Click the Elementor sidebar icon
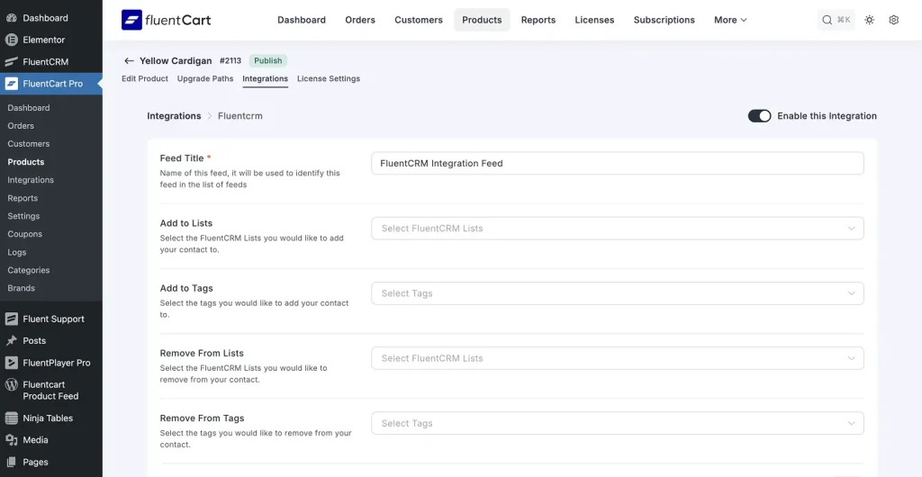Screen dimensions: 922x477 point(11,40)
